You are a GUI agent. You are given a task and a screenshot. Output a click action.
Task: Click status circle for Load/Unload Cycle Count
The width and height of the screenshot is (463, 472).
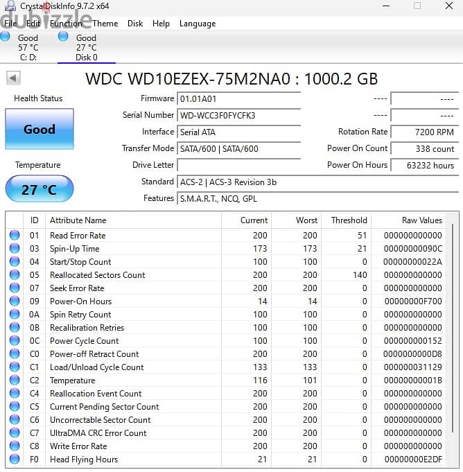point(15,367)
